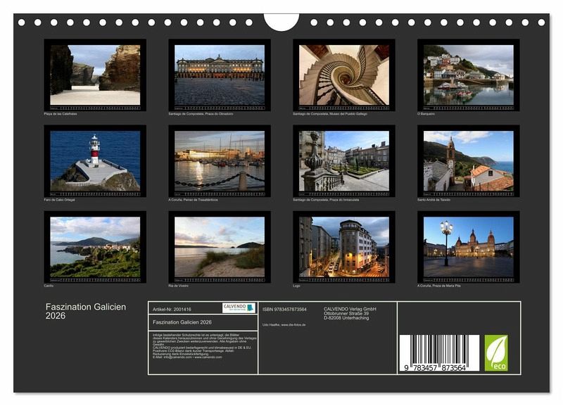563x406 pixels.
Task: Click the green eco leaf logo
Action: (495, 353)
